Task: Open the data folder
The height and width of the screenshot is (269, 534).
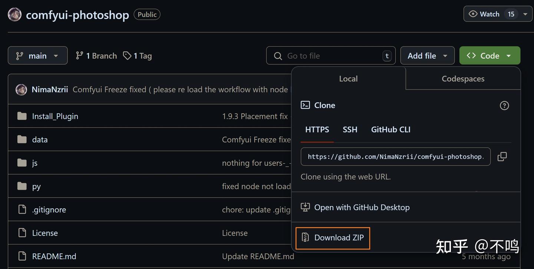Action: pos(40,140)
